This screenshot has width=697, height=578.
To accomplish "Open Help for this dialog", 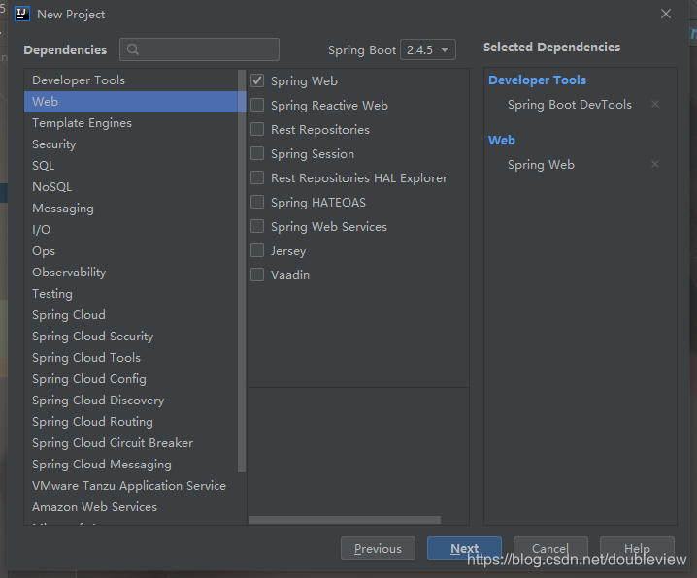I will [637, 548].
